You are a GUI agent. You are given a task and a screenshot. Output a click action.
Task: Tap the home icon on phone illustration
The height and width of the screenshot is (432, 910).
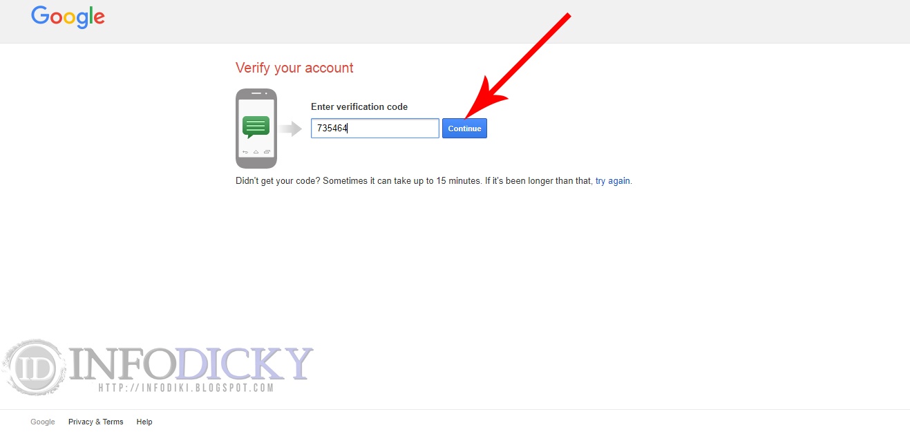256,151
